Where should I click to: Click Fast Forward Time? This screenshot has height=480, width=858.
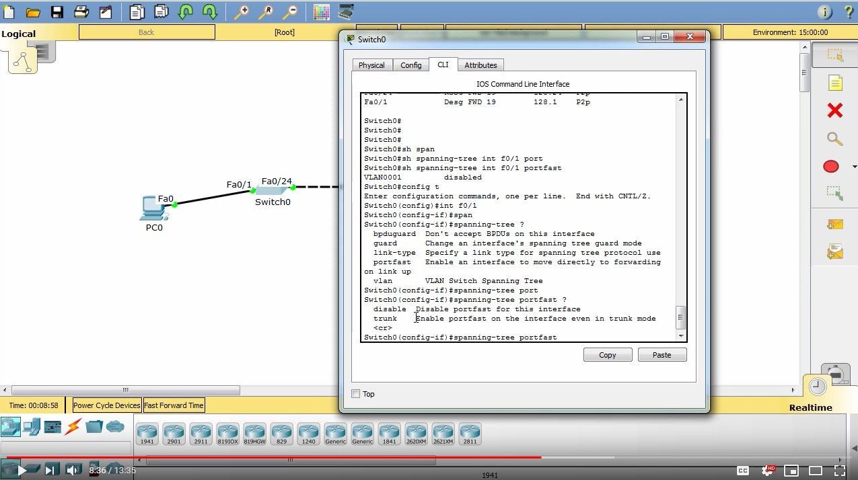click(174, 405)
